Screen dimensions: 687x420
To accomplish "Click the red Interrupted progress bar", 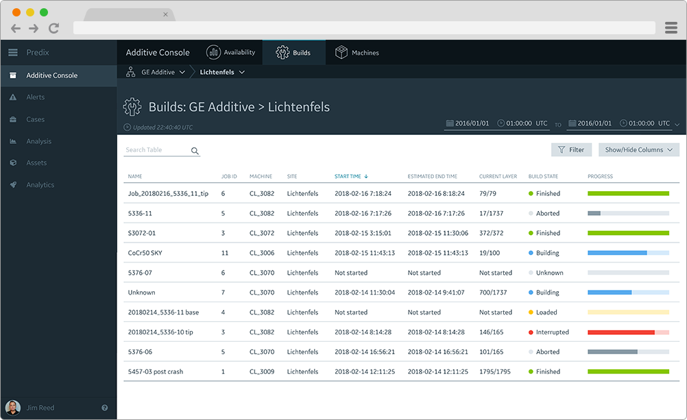I will coord(628,332).
